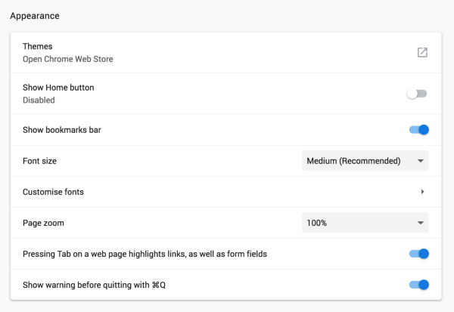
Task: Click the Open Chrome Web Store text
Action: 68,59
